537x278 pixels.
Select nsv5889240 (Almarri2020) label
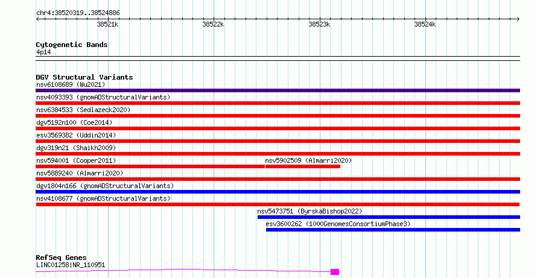click(80, 173)
